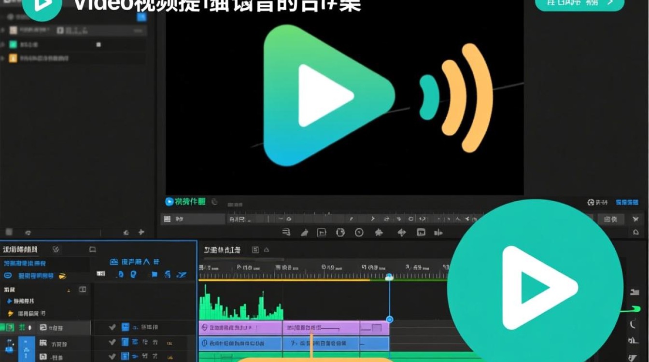649x362 pixels.
Task: Click the yellow tag icon next to blue text
Action: pyautogui.click(x=62, y=276)
